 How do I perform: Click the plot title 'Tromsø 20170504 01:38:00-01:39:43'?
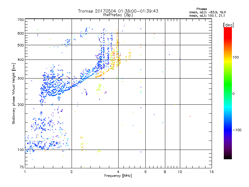coord(118,11)
